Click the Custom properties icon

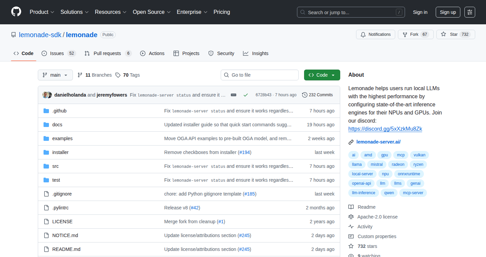351,236
